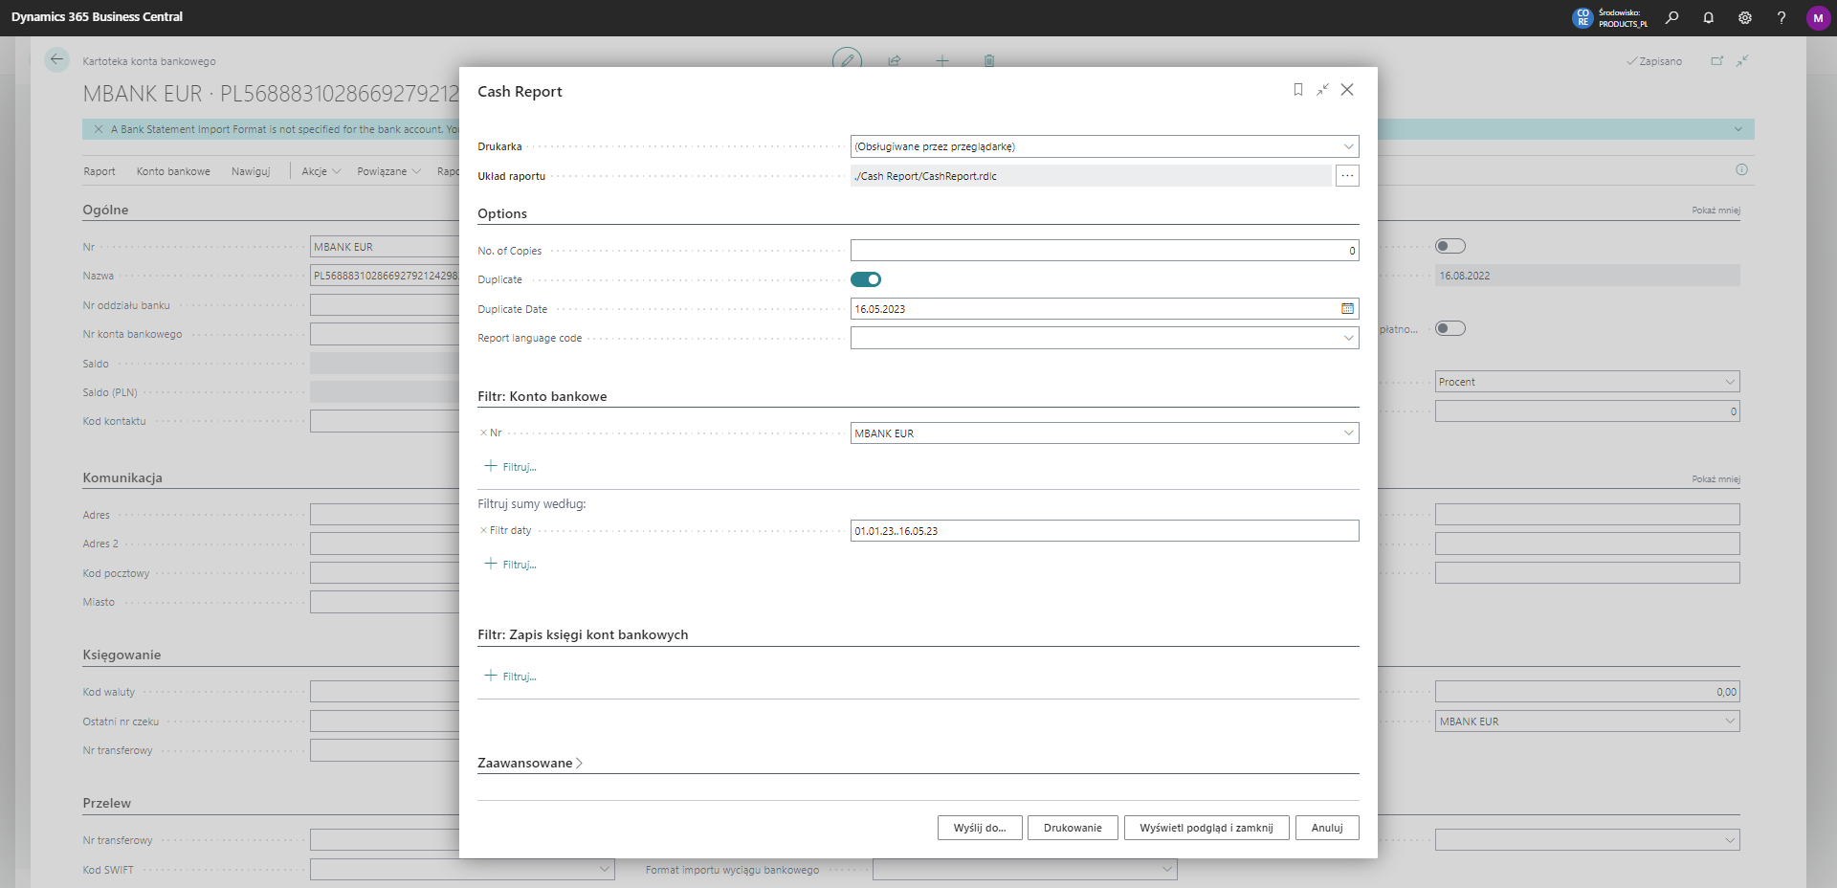Click the help question mark icon

point(1781,18)
